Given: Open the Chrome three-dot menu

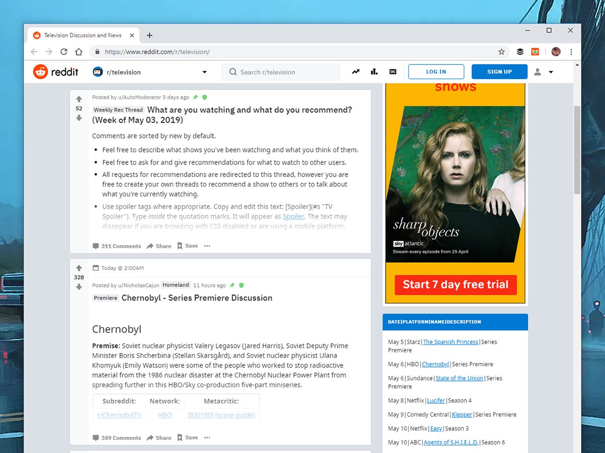Looking at the screenshot, I should [x=571, y=52].
